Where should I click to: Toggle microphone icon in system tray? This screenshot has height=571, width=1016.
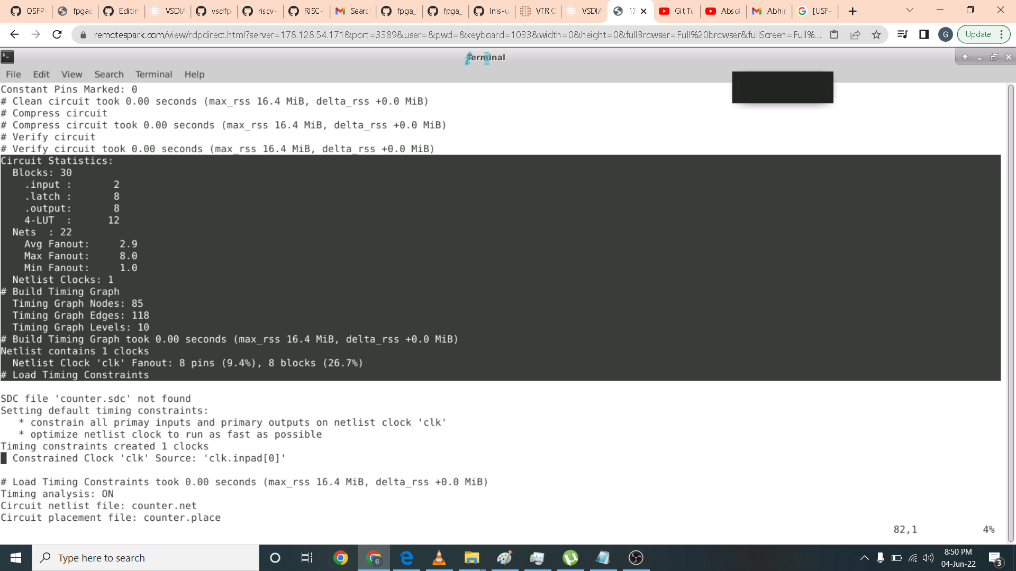click(880, 558)
